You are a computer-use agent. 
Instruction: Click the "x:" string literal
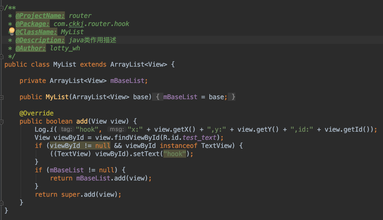(x=135, y=130)
